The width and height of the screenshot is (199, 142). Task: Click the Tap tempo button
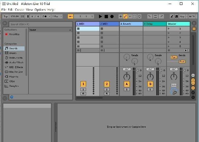point(6,17)
